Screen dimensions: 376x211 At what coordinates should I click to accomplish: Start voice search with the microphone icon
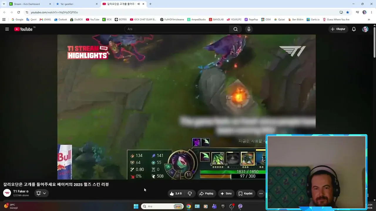[249, 29]
